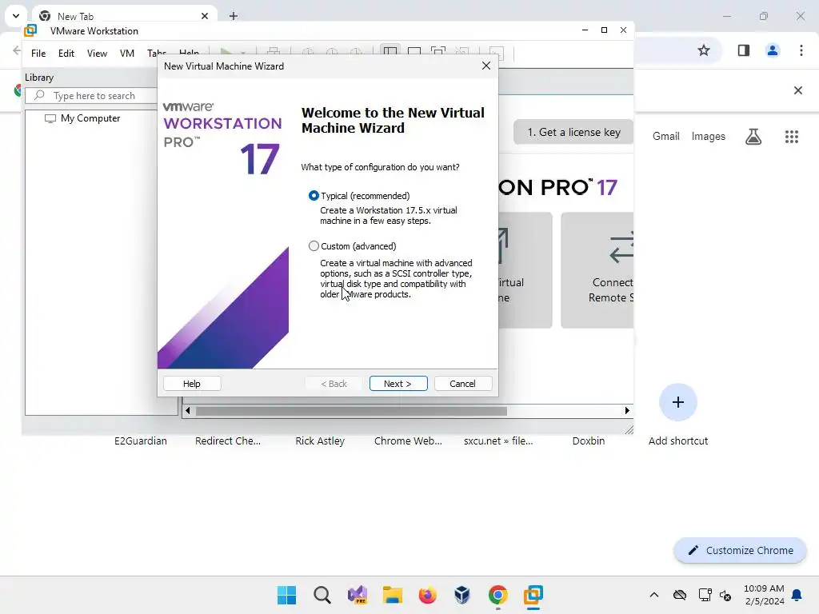Image resolution: width=819 pixels, height=614 pixels.
Task: Open the Rick Astley shortcut
Action: [320, 441]
